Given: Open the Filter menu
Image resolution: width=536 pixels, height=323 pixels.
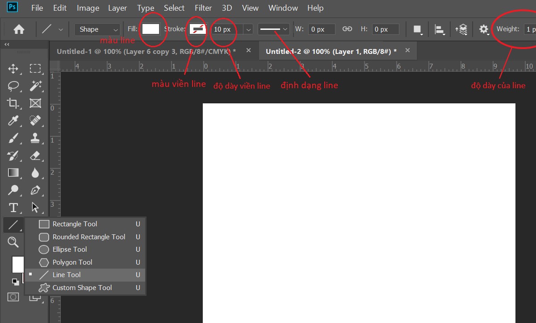Looking at the screenshot, I should 203,8.
